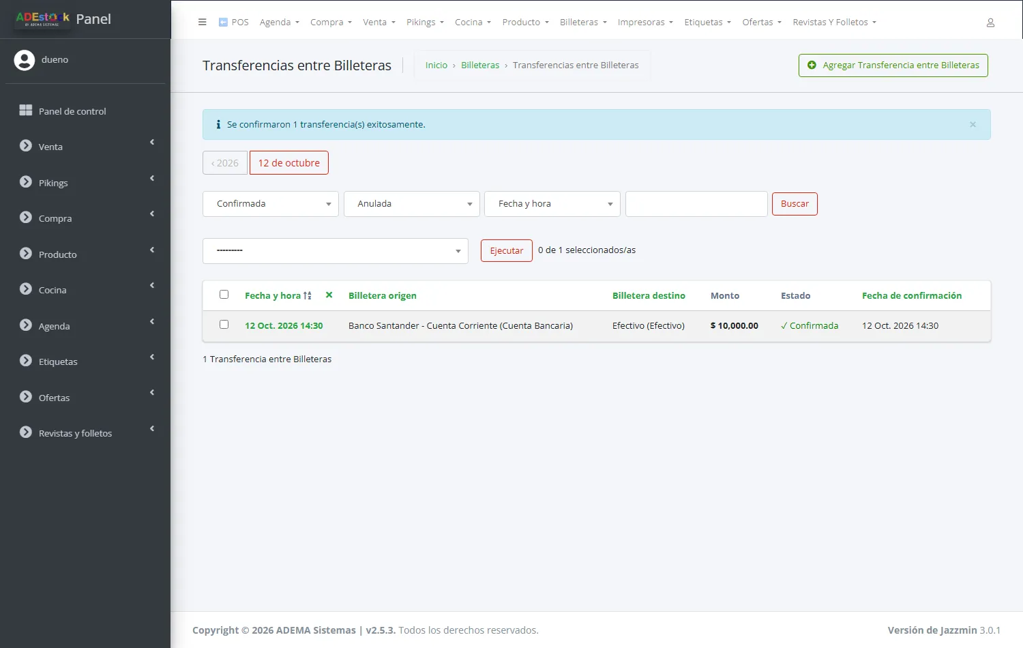Viewport: 1023px width, 648px height.
Task: Click Agregar Transferencia entre Billeteras button
Action: (893, 65)
